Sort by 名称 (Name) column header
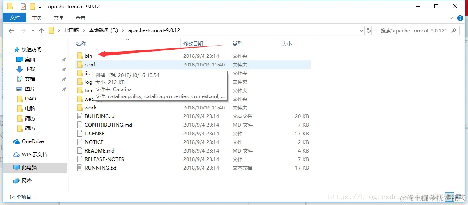Viewport: 468px width, 205px height. coord(81,44)
